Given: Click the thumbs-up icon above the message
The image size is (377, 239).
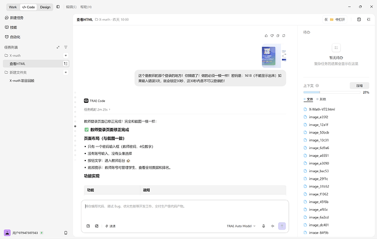Looking at the screenshot, I should [266, 36].
